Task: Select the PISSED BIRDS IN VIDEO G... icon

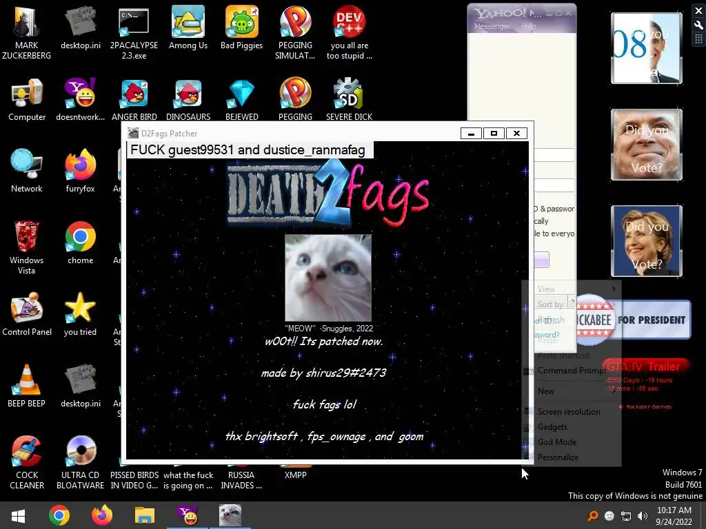Action: [134, 479]
